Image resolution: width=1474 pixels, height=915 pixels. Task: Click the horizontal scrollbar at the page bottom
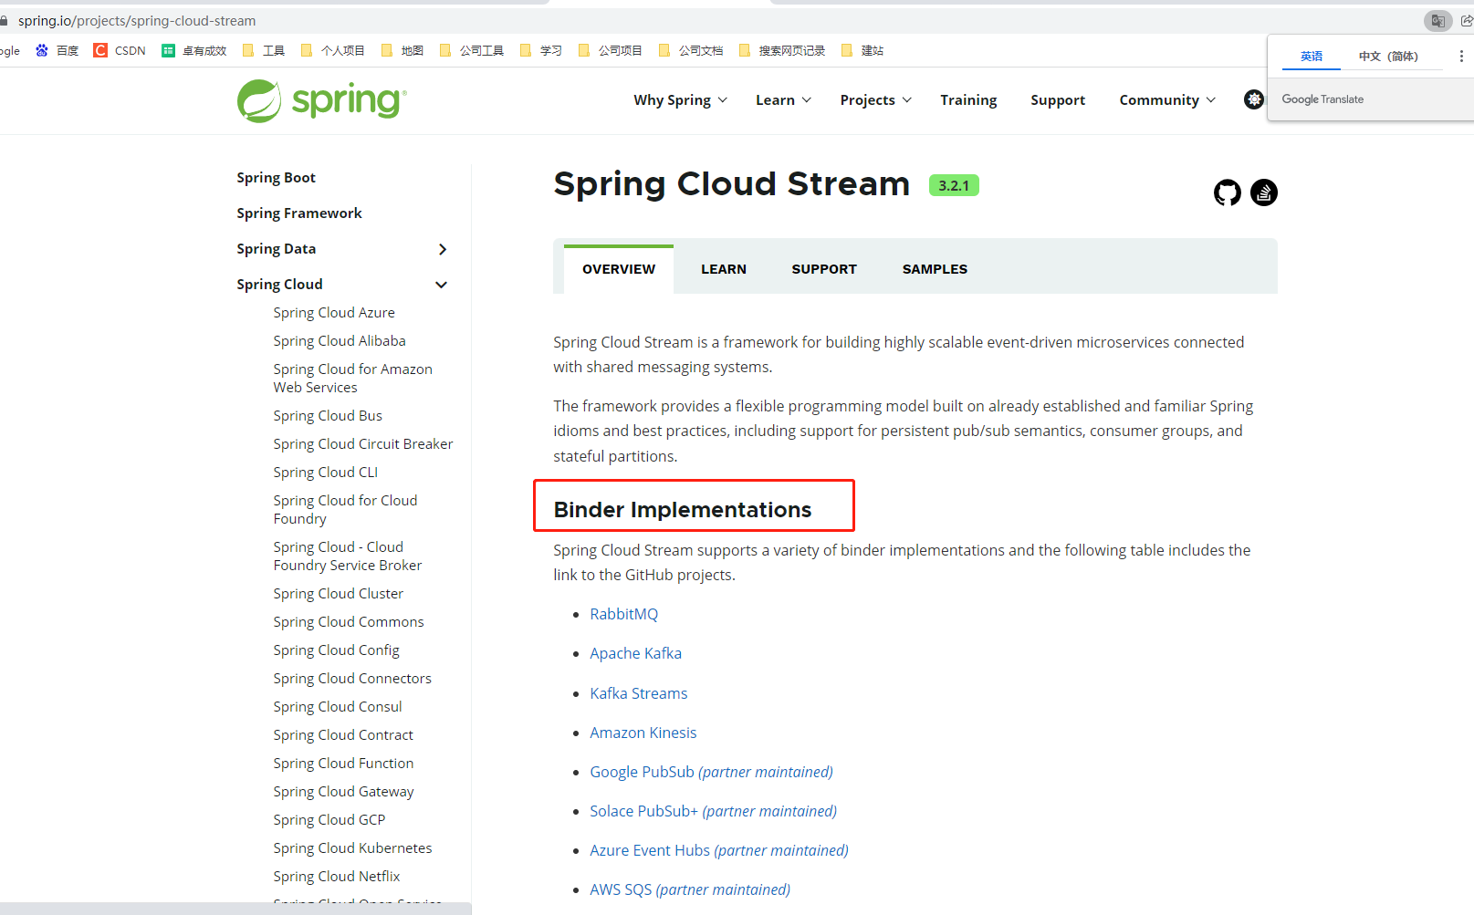pyautogui.click(x=235, y=909)
